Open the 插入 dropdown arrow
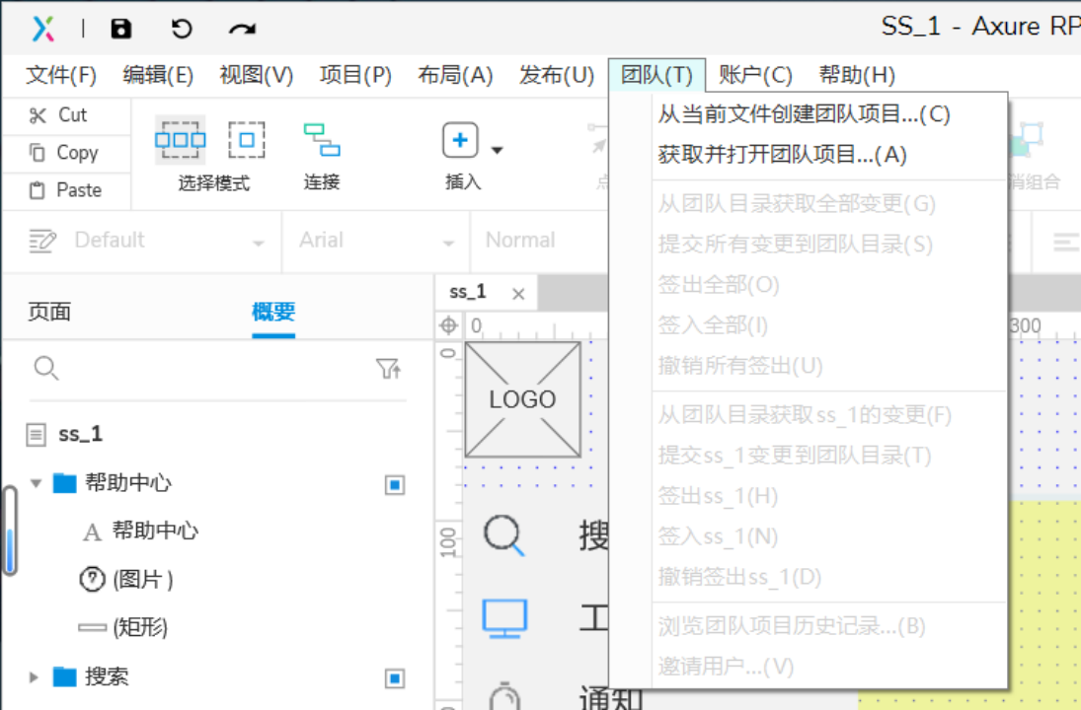The width and height of the screenshot is (1081, 710). pos(498,150)
